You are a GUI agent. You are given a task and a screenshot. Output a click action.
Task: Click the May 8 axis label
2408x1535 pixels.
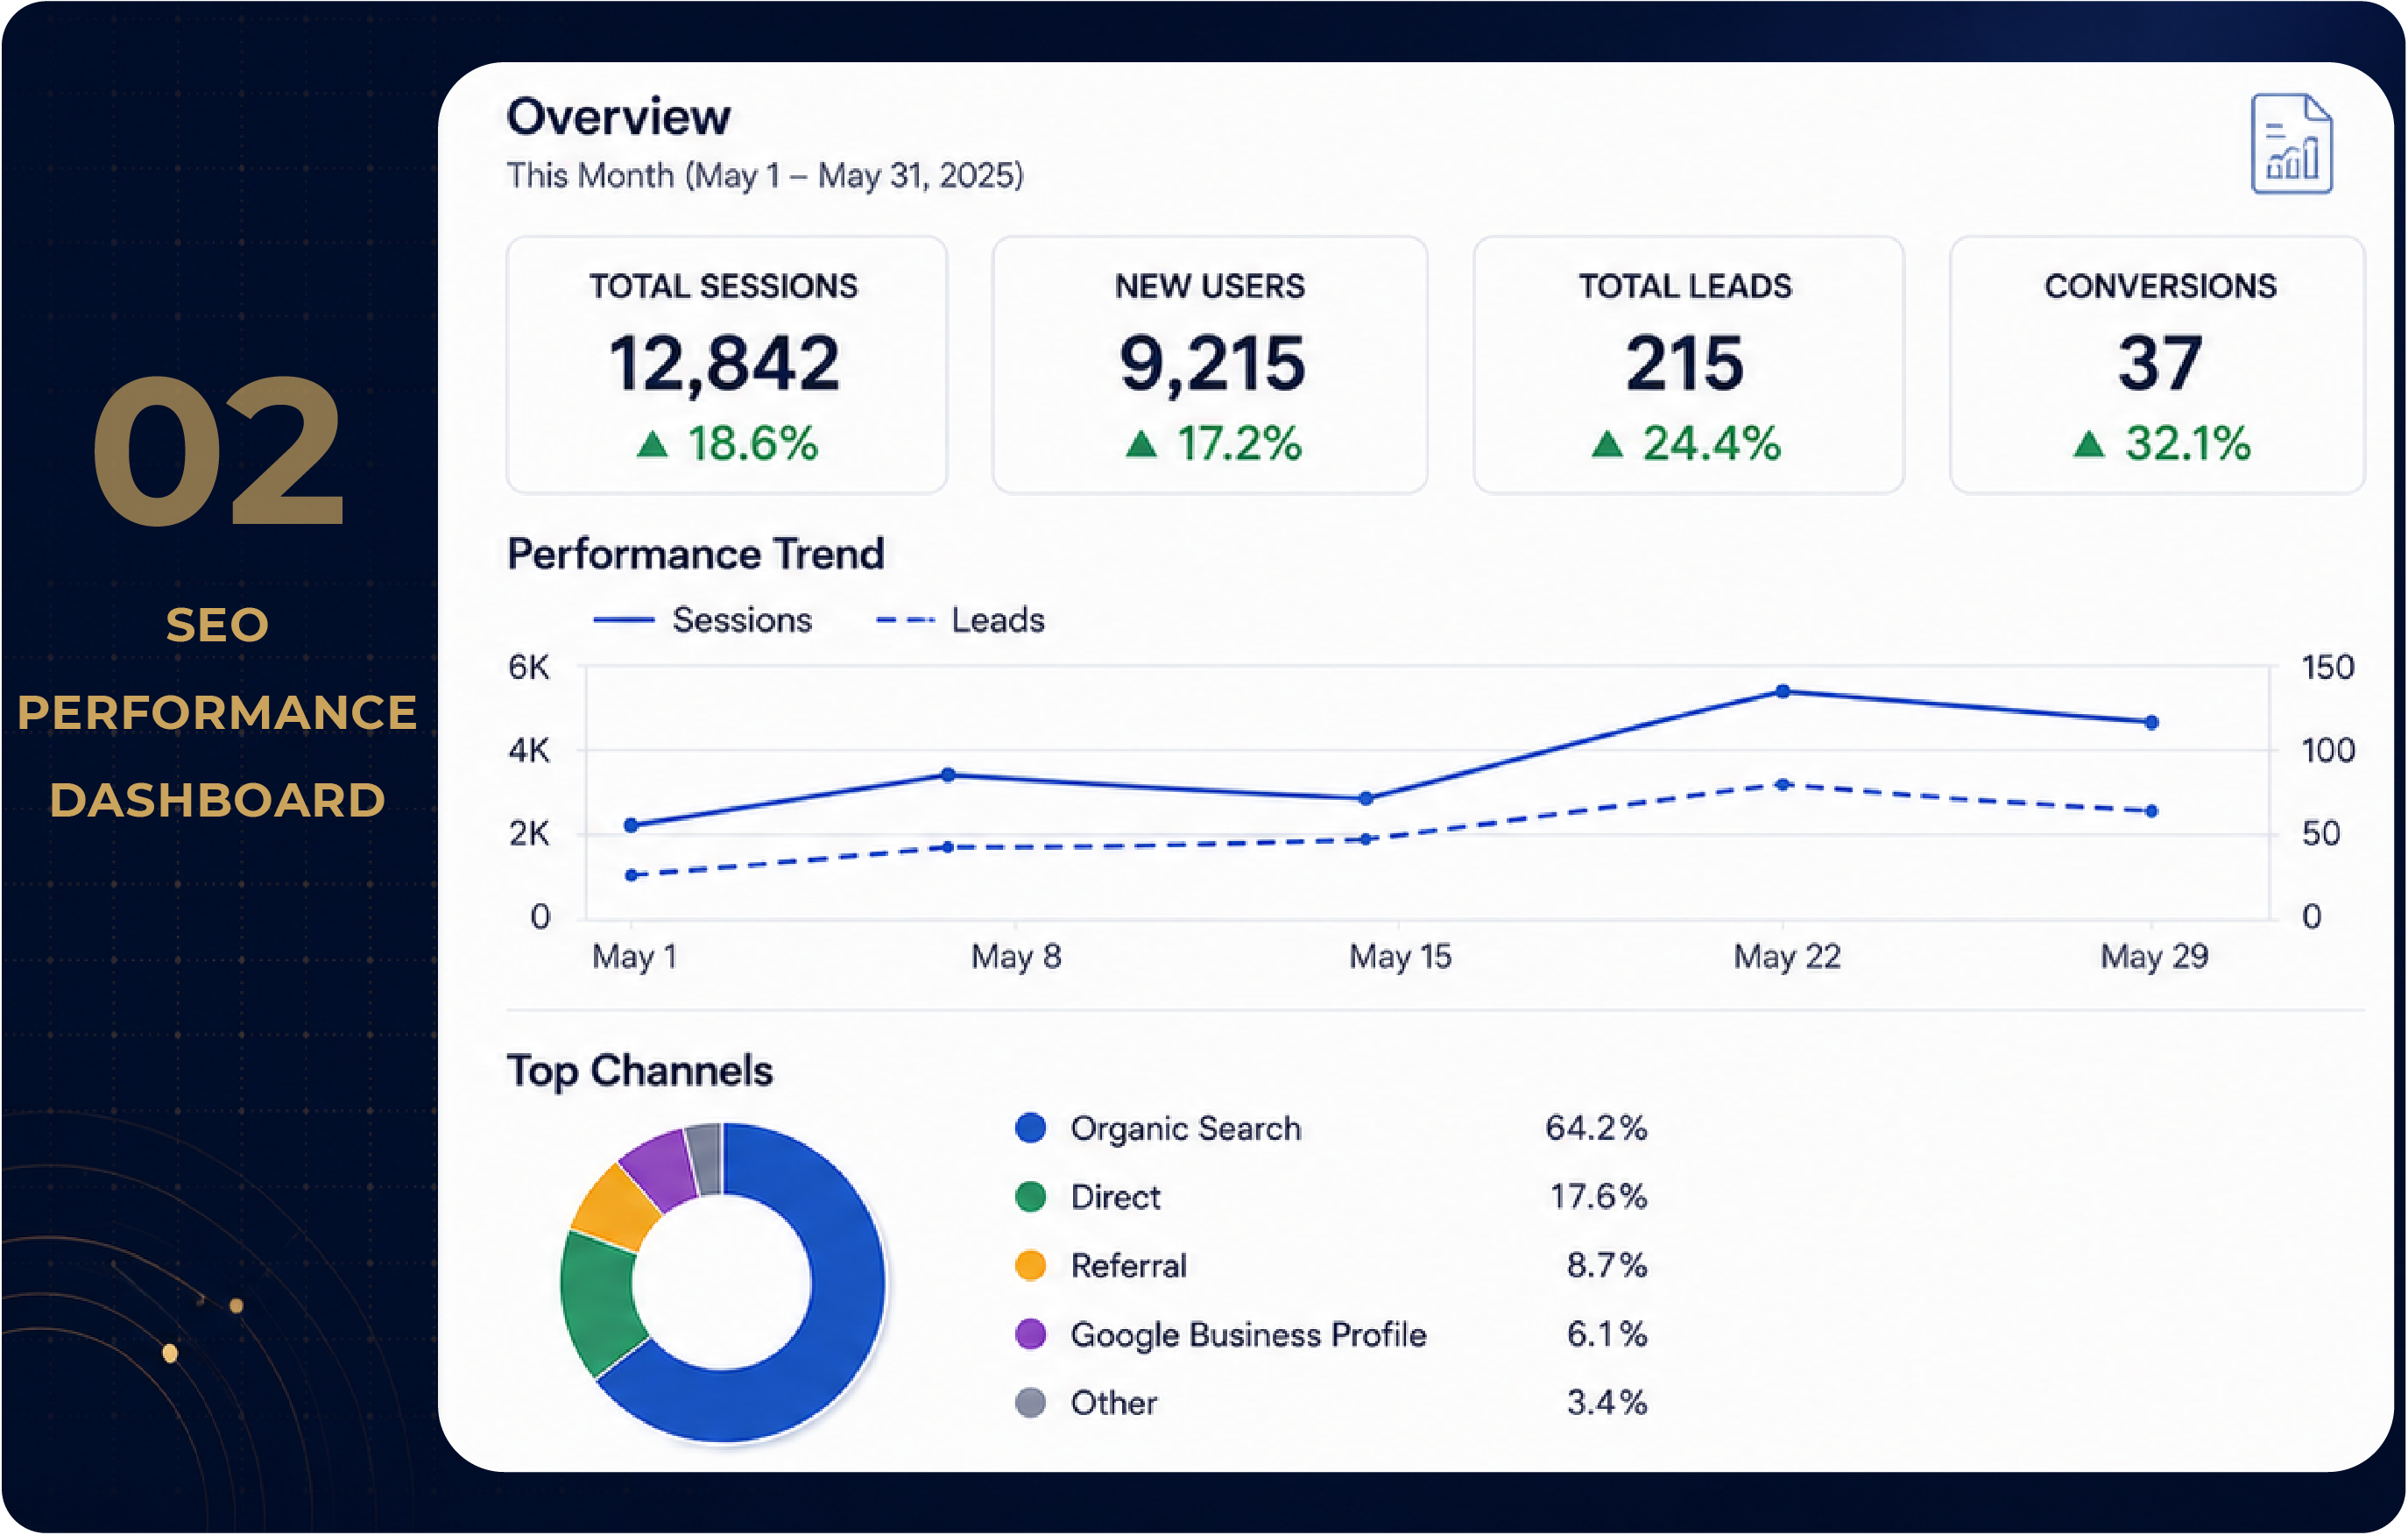coord(1016,957)
